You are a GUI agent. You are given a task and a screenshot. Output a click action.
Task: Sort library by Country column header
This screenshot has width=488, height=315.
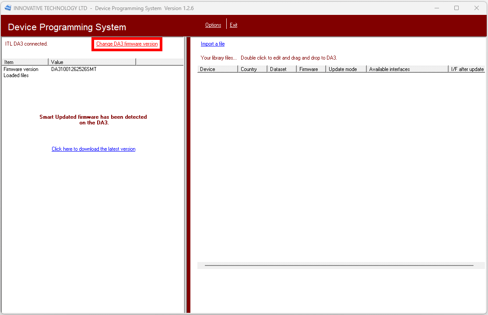pos(252,69)
